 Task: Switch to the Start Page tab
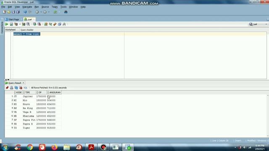12,19
